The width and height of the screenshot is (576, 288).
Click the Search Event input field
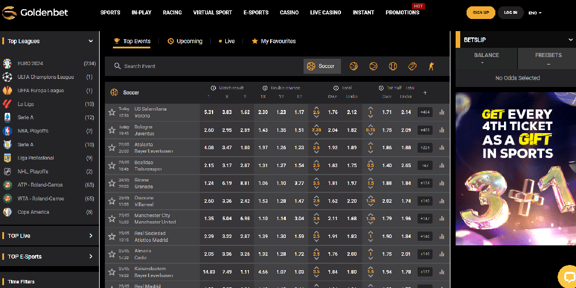click(207, 66)
